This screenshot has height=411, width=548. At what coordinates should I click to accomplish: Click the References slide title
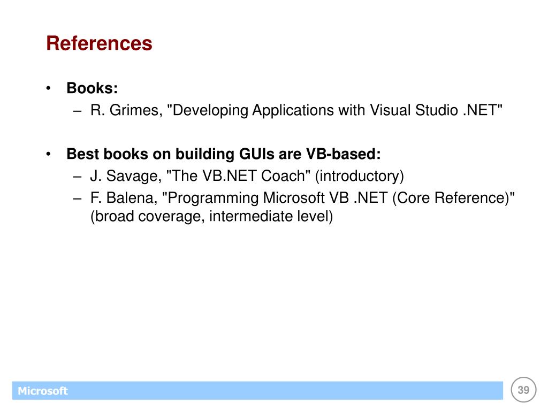tap(99, 43)
